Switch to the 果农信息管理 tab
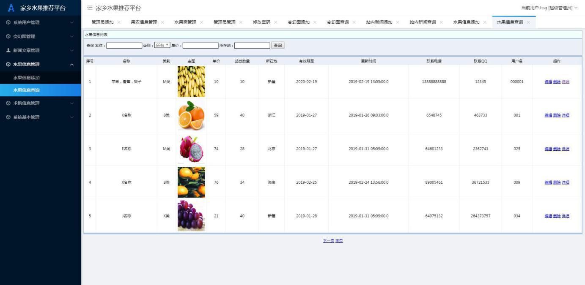 tap(144, 22)
